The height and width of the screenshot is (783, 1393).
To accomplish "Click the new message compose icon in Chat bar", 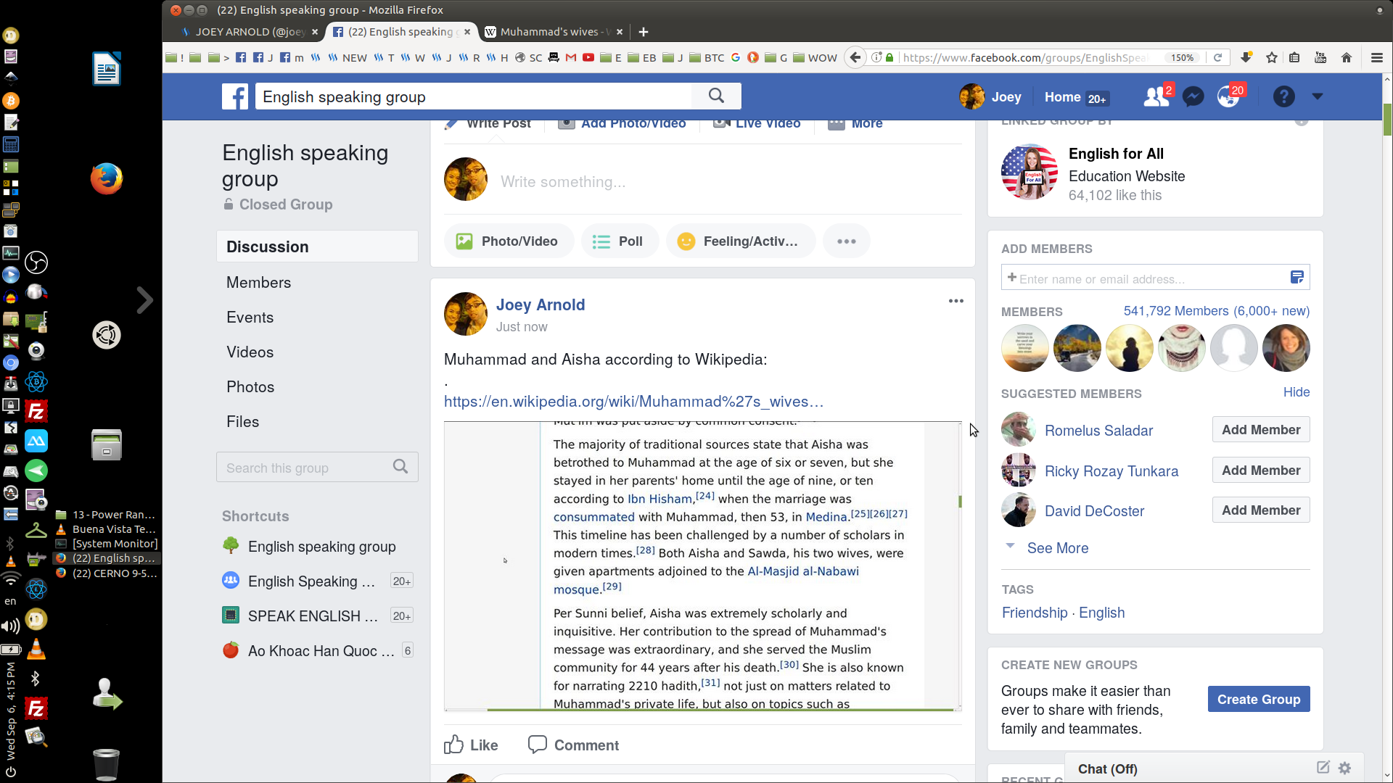I will pos(1323,768).
